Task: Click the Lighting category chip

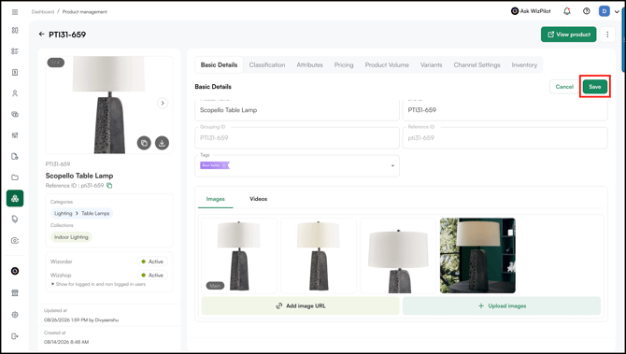Action: pos(64,214)
